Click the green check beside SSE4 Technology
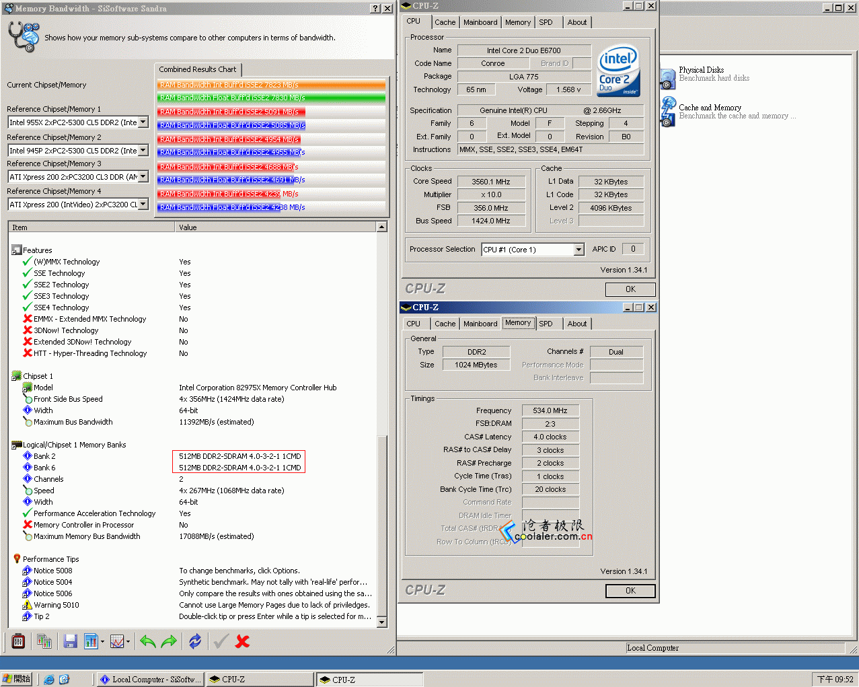This screenshot has height=687, width=859. [28, 308]
